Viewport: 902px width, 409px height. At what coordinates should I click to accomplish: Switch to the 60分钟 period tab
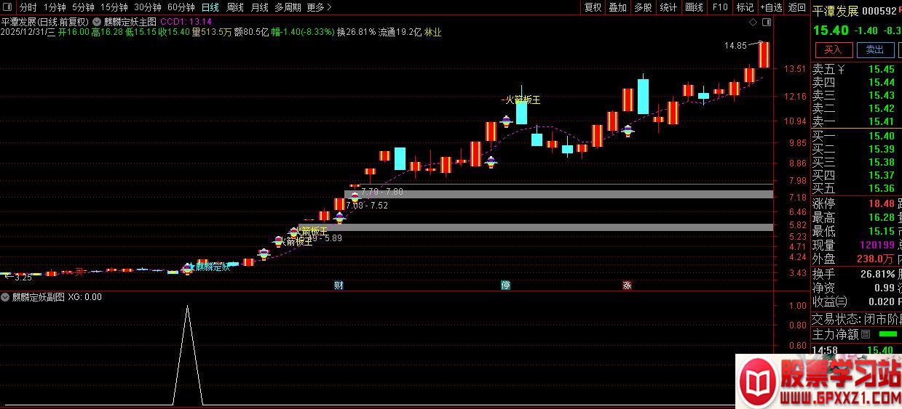(181, 7)
